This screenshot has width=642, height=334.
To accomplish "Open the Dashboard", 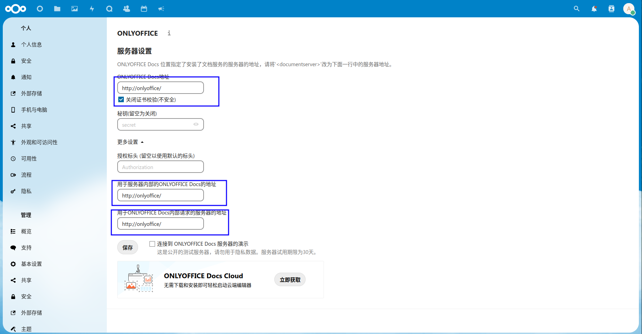I will (40, 9).
